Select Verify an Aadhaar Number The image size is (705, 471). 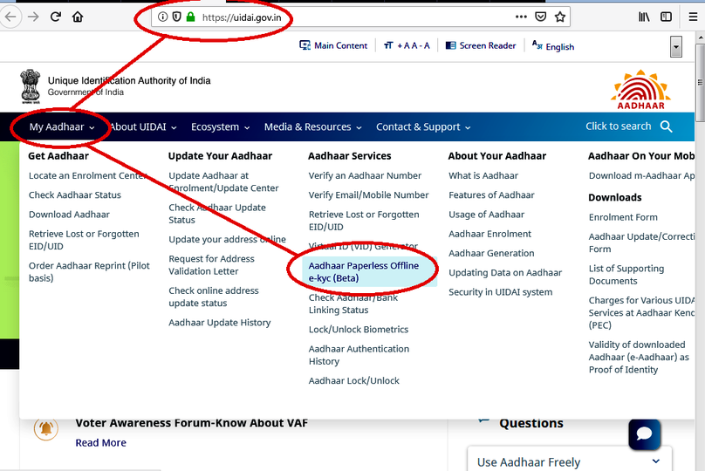pos(365,175)
